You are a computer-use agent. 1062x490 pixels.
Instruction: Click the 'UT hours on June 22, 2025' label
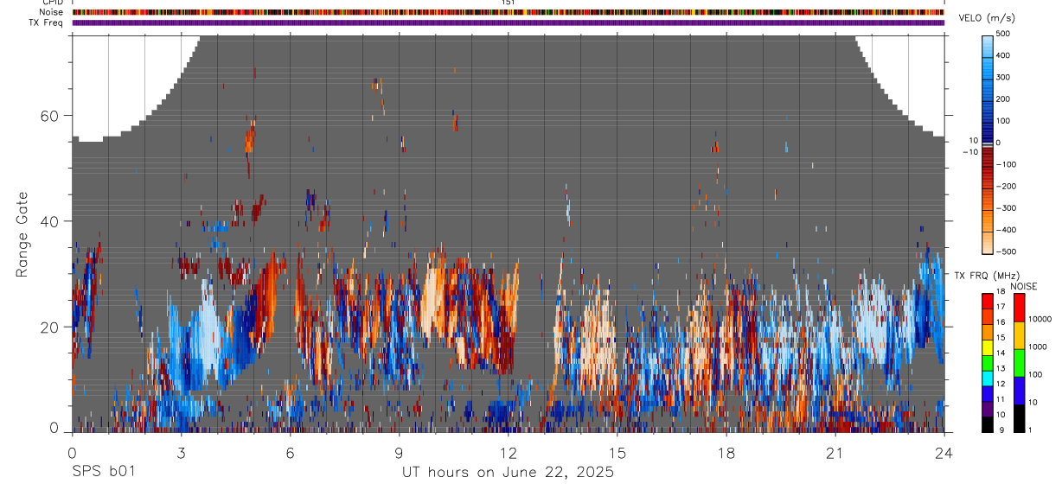tap(508, 473)
